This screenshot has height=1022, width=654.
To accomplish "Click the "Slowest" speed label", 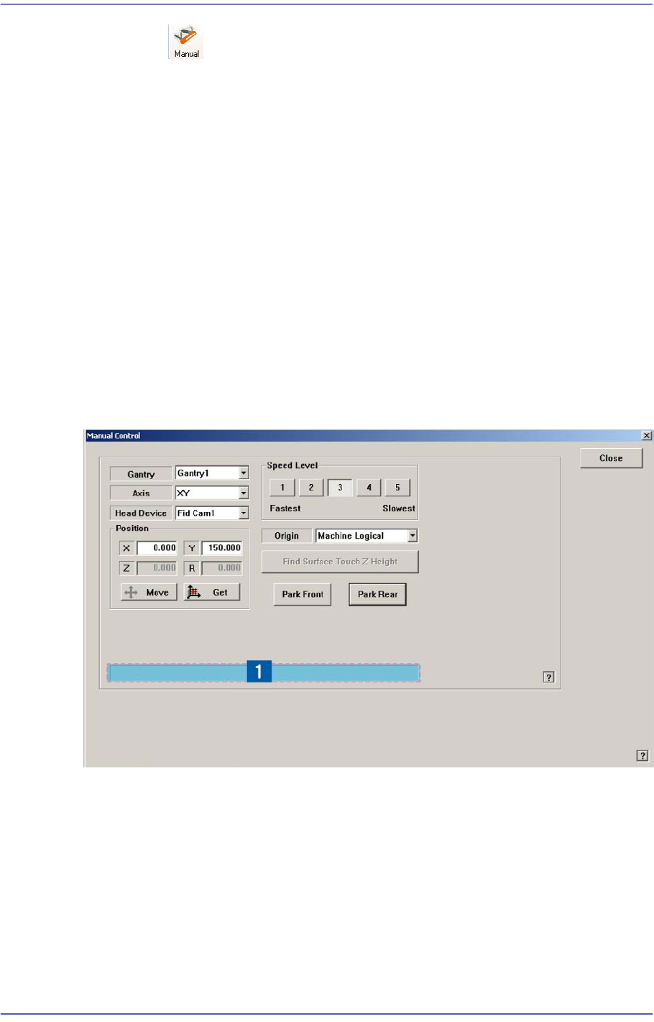I will 399,508.
